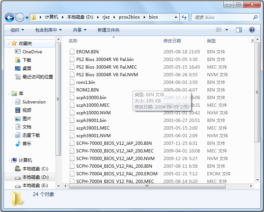Change view with the view mode icon

click(x=219, y=30)
